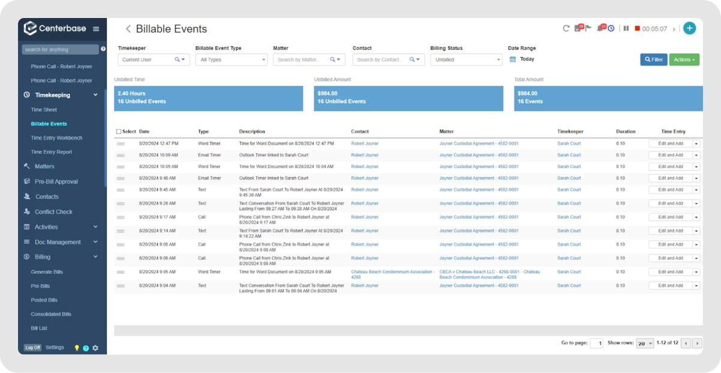Click the Filter button
Screen dimensions: 721x373
point(653,59)
